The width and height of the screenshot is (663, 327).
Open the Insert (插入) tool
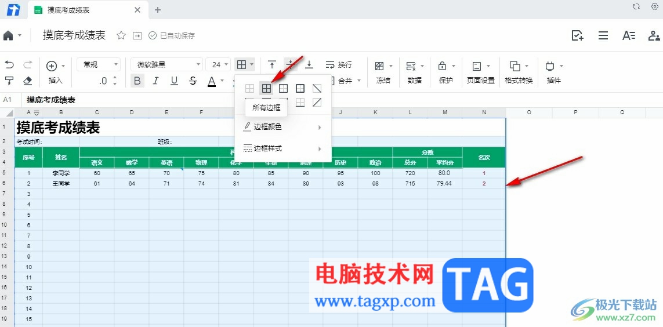click(x=55, y=72)
